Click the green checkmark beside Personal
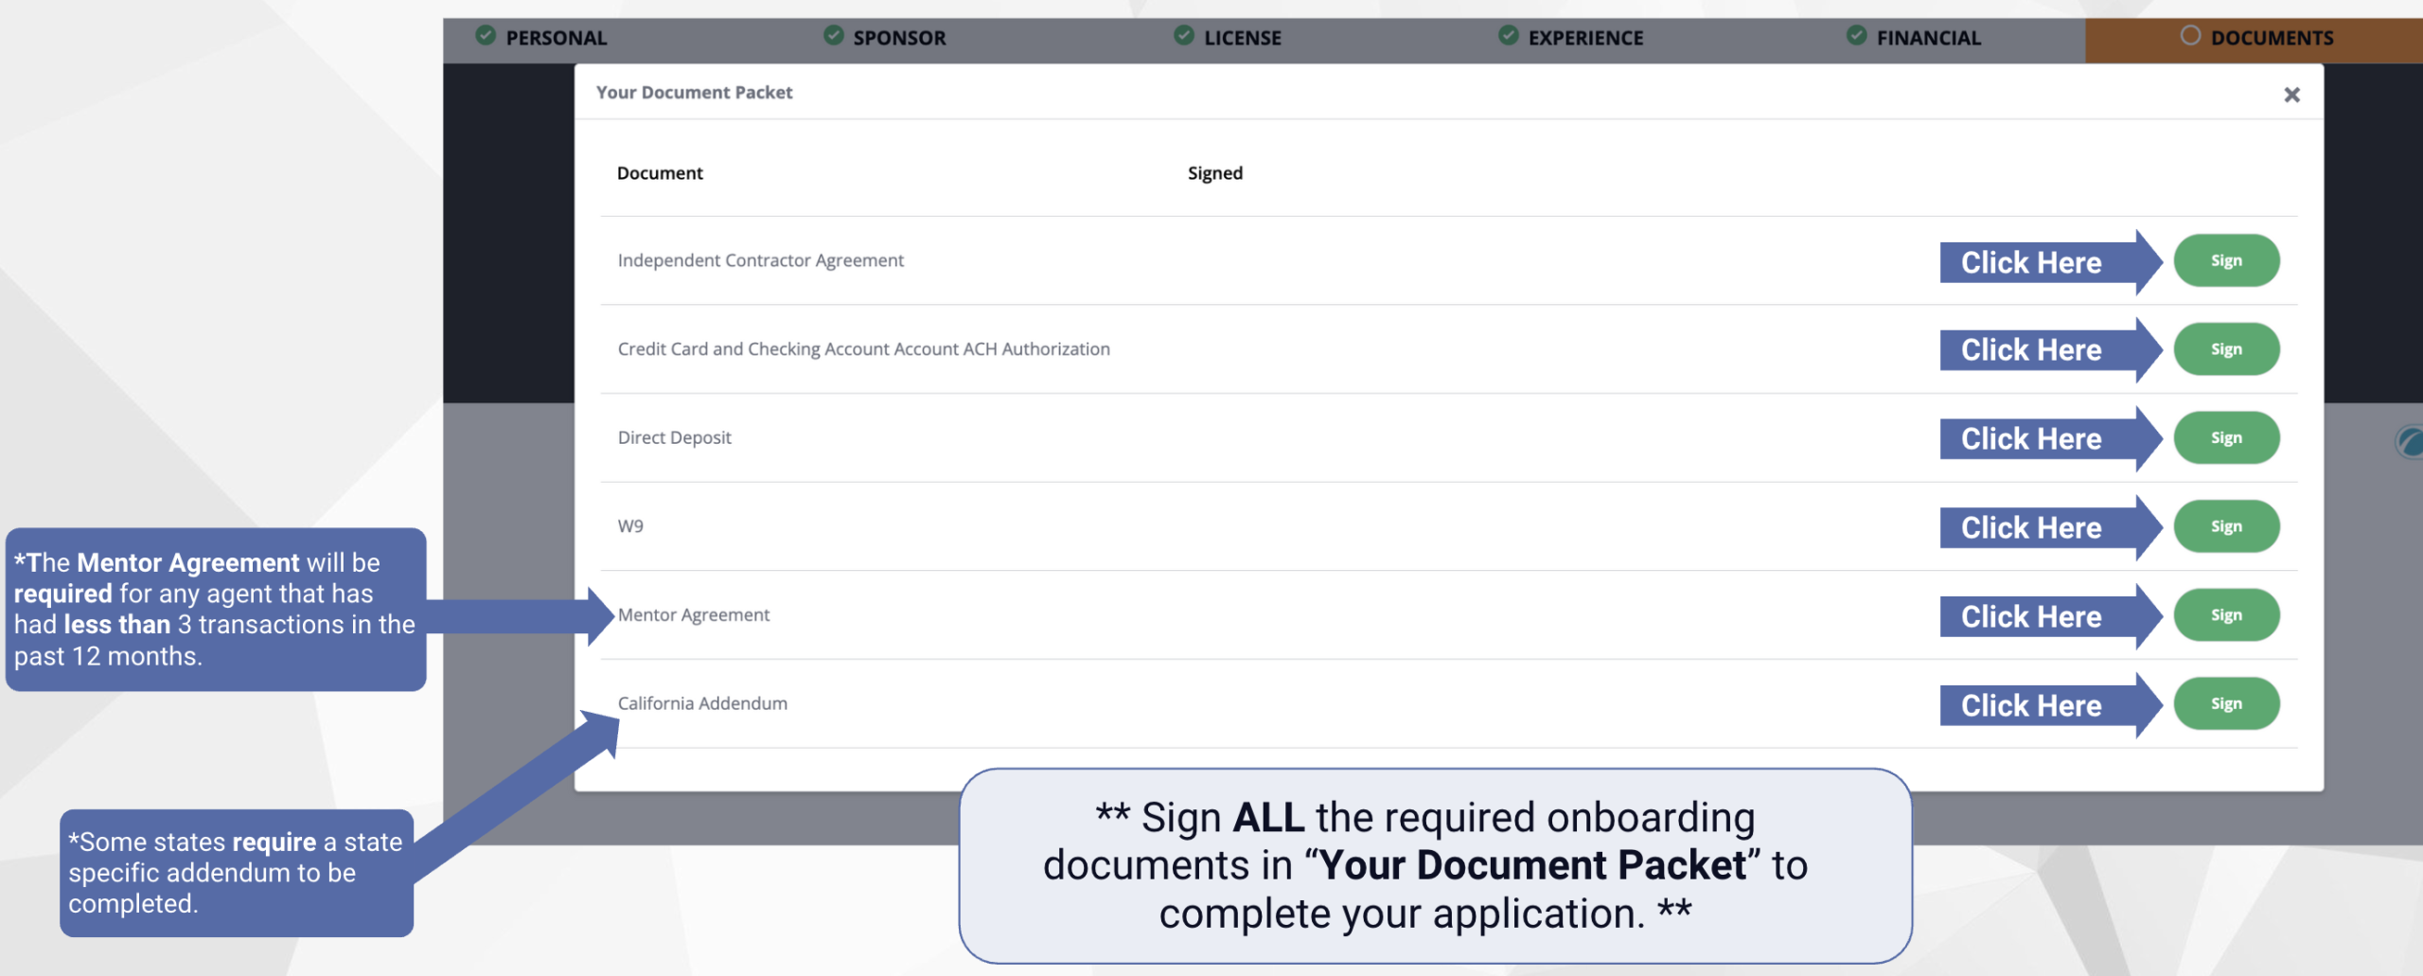This screenshot has width=2423, height=976. (x=486, y=36)
